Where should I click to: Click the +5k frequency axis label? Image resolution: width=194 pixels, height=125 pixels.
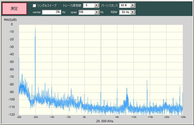tap(117, 117)
